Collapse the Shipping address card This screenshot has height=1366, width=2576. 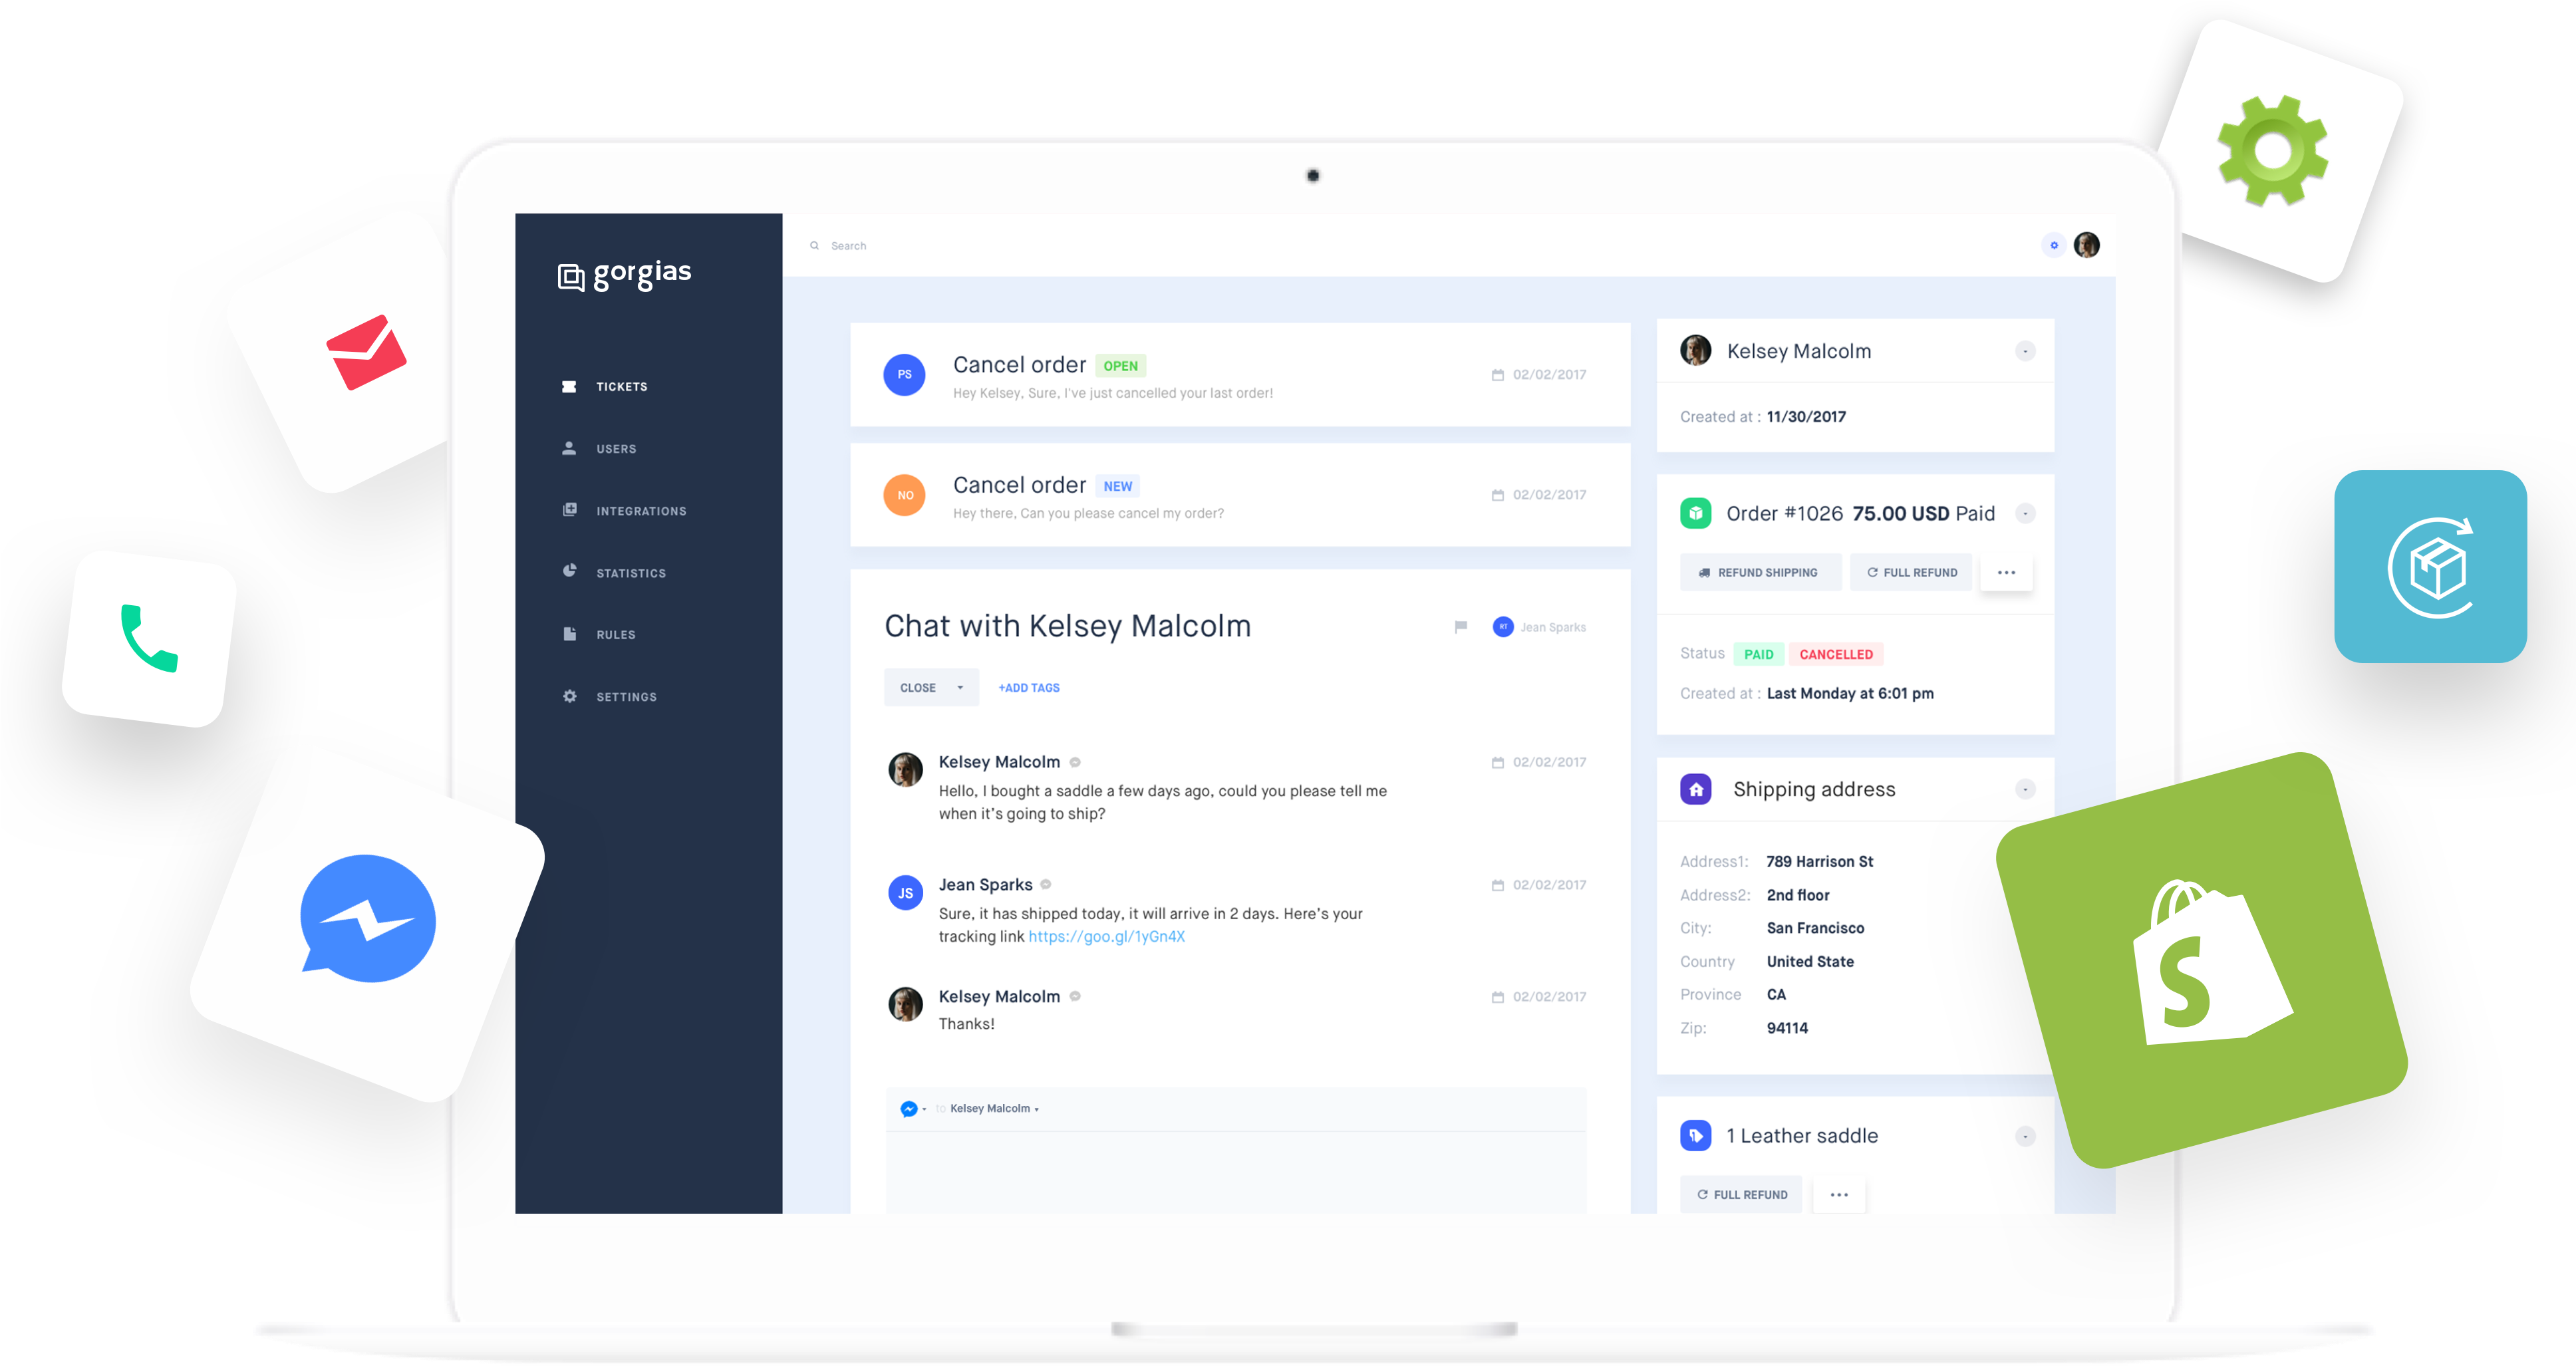pyautogui.click(x=2025, y=790)
